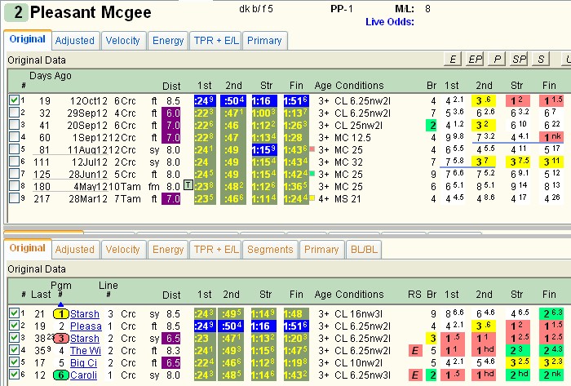Click the green marker beside 1:42.4 final time
This screenshot has height=386, width=571.
point(312,173)
